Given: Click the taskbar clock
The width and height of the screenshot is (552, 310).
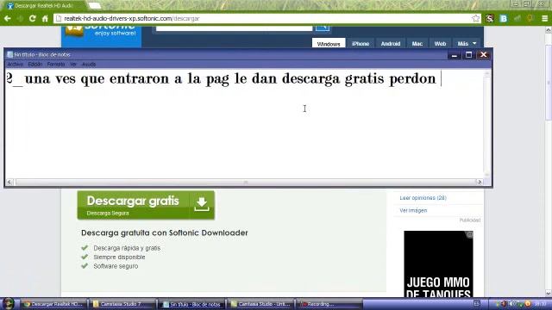Looking at the screenshot, I should (541, 304).
